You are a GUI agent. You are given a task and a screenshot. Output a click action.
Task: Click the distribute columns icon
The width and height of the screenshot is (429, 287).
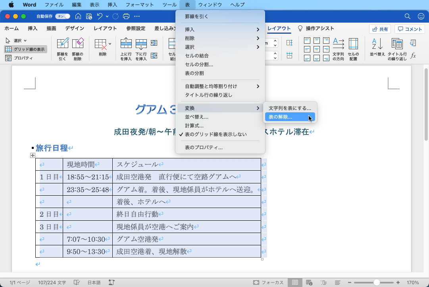(289, 56)
